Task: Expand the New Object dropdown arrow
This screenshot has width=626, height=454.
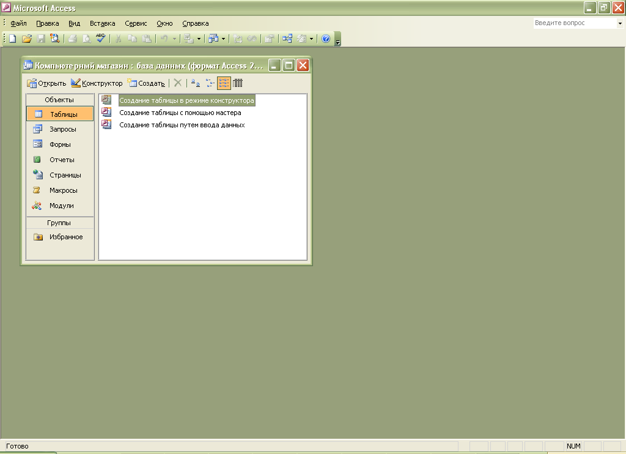Action: (x=311, y=39)
